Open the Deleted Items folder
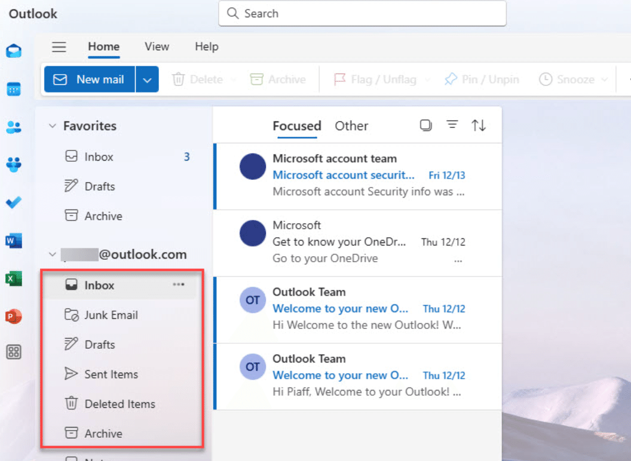Viewport: 631px width, 461px height. coord(121,404)
